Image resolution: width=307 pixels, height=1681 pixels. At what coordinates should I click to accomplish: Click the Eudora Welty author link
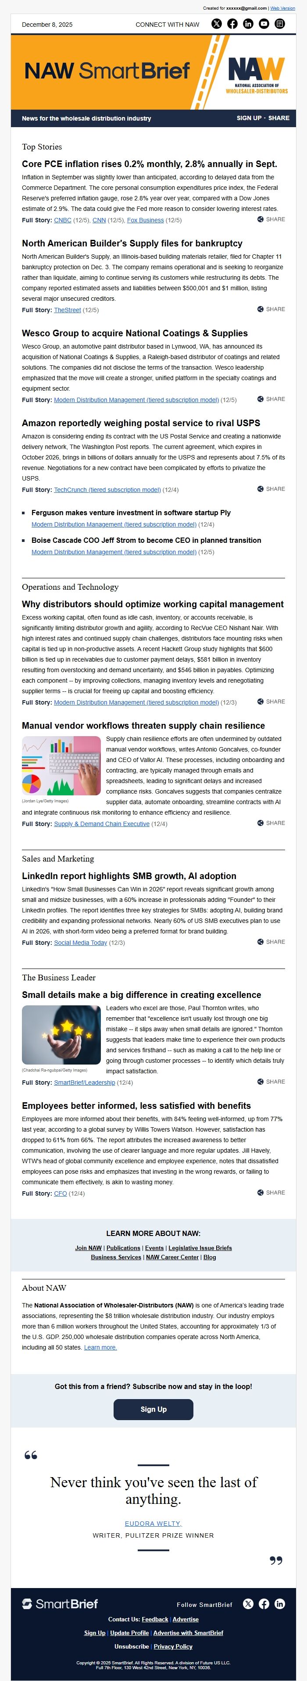pos(153,1524)
